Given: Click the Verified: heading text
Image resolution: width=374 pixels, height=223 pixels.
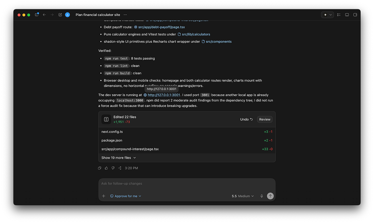Looking at the screenshot, I should pos(105,51).
